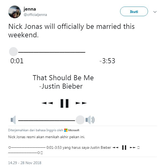The image size is (165, 167).
Task: Click the large pause symbol
Action: [65, 103]
